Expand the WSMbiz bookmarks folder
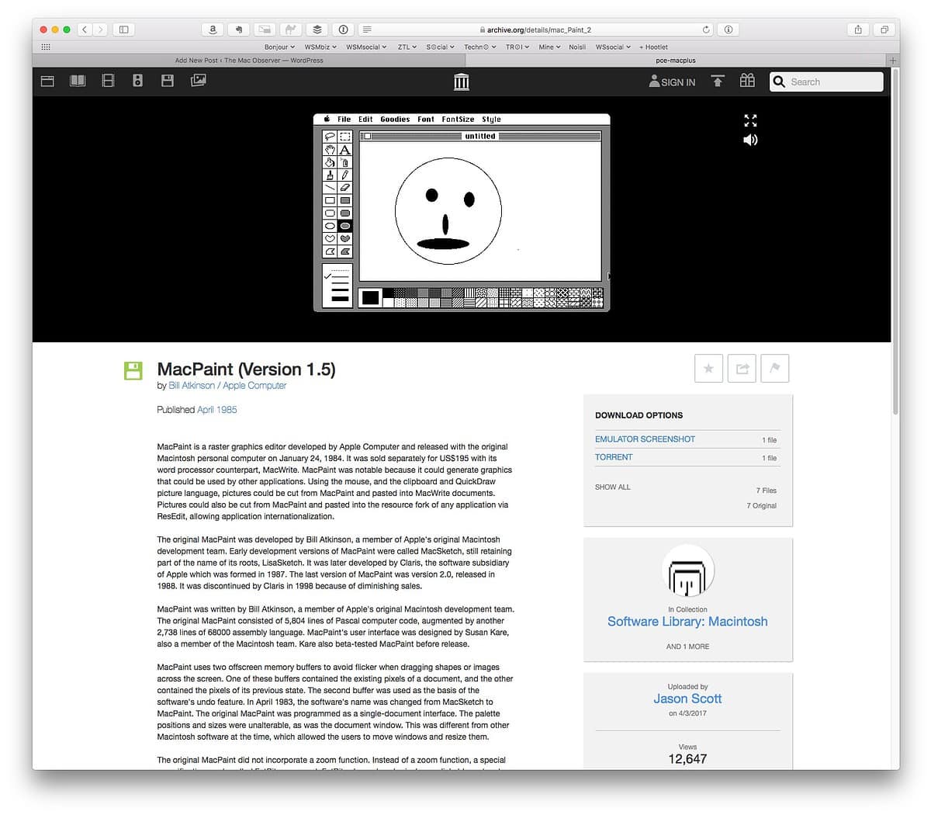 (320, 47)
